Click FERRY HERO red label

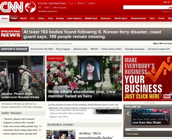(x=55, y=58)
